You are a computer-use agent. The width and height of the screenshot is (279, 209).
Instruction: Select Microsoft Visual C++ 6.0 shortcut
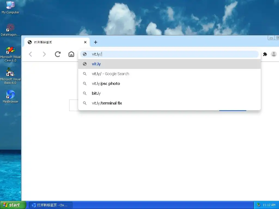click(10, 54)
